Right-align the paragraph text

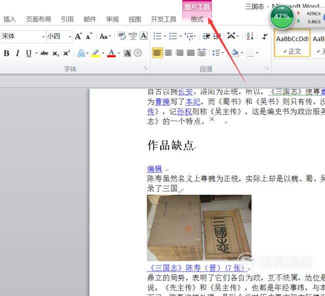179,53
